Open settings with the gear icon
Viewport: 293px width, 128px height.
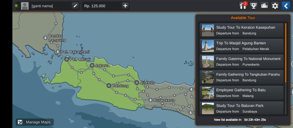(275, 6)
